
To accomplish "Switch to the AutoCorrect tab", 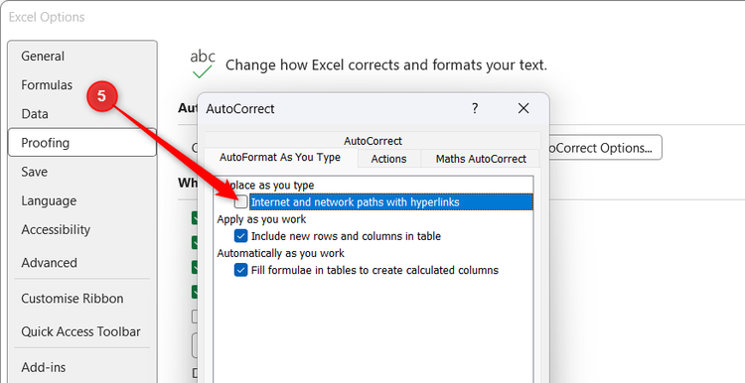I will [372, 141].
